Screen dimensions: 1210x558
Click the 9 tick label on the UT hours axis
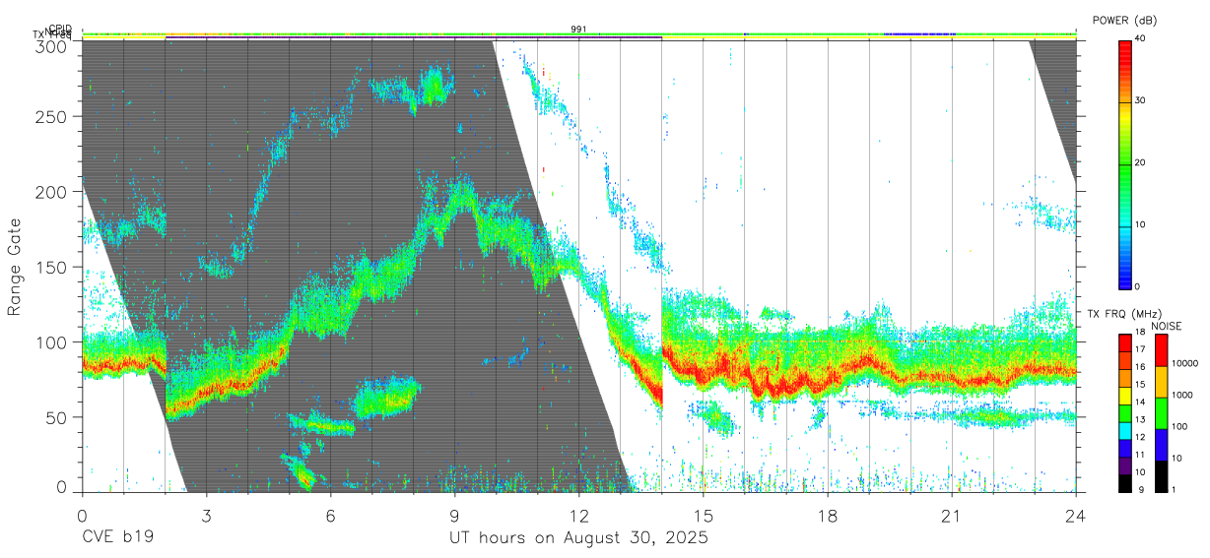click(x=454, y=515)
